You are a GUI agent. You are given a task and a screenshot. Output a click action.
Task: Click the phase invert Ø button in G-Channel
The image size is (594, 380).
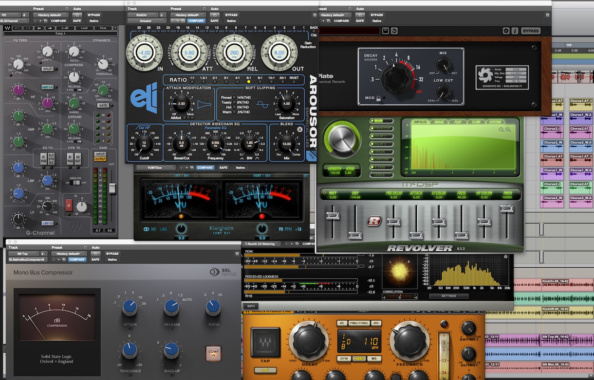[68, 206]
